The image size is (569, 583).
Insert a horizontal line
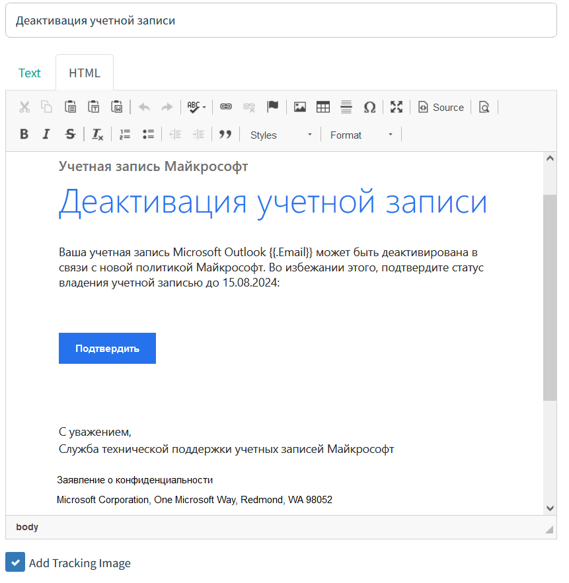coord(346,107)
